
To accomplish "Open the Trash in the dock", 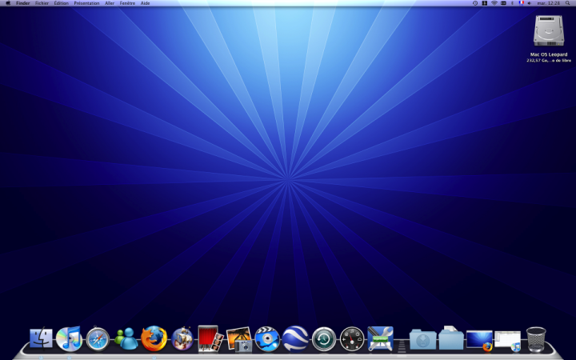I will [536, 338].
